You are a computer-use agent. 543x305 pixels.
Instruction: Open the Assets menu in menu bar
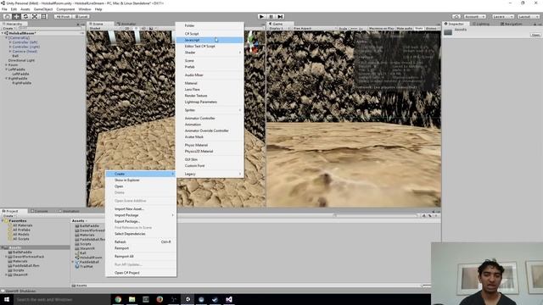pyautogui.click(x=25, y=9)
